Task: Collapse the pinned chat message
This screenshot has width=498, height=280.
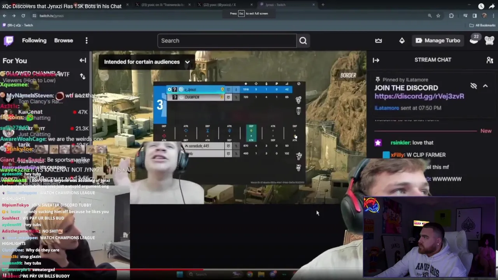Action: [485, 86]
